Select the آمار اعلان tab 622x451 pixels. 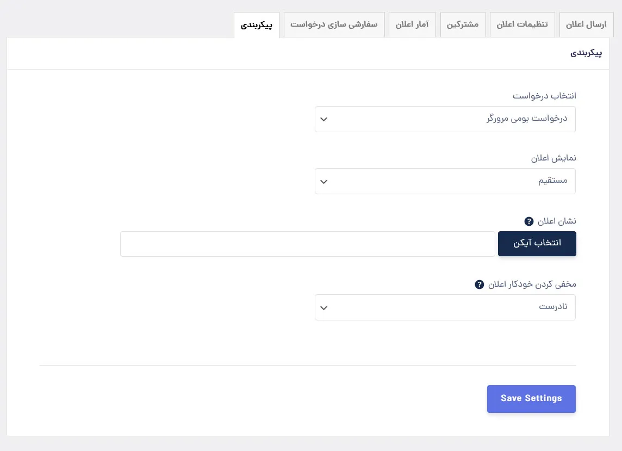tap(412, 24)
